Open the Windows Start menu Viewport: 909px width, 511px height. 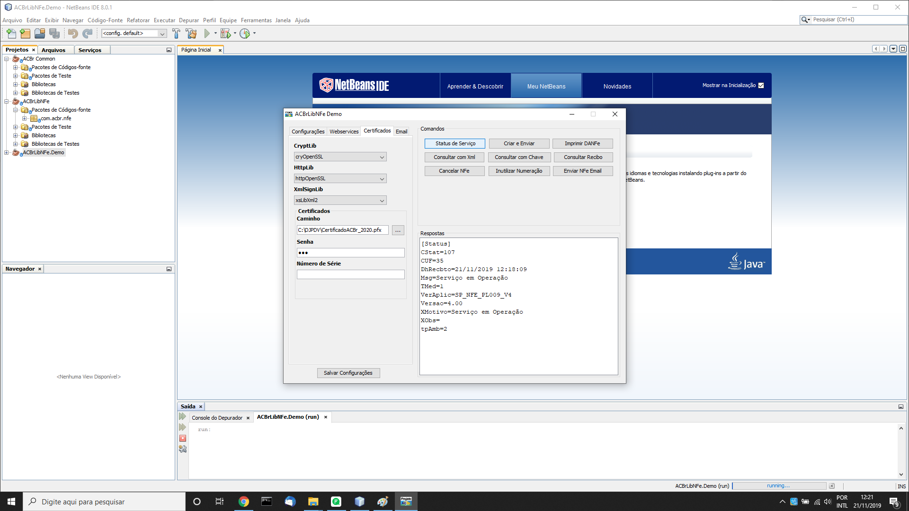tap(11, 502)
